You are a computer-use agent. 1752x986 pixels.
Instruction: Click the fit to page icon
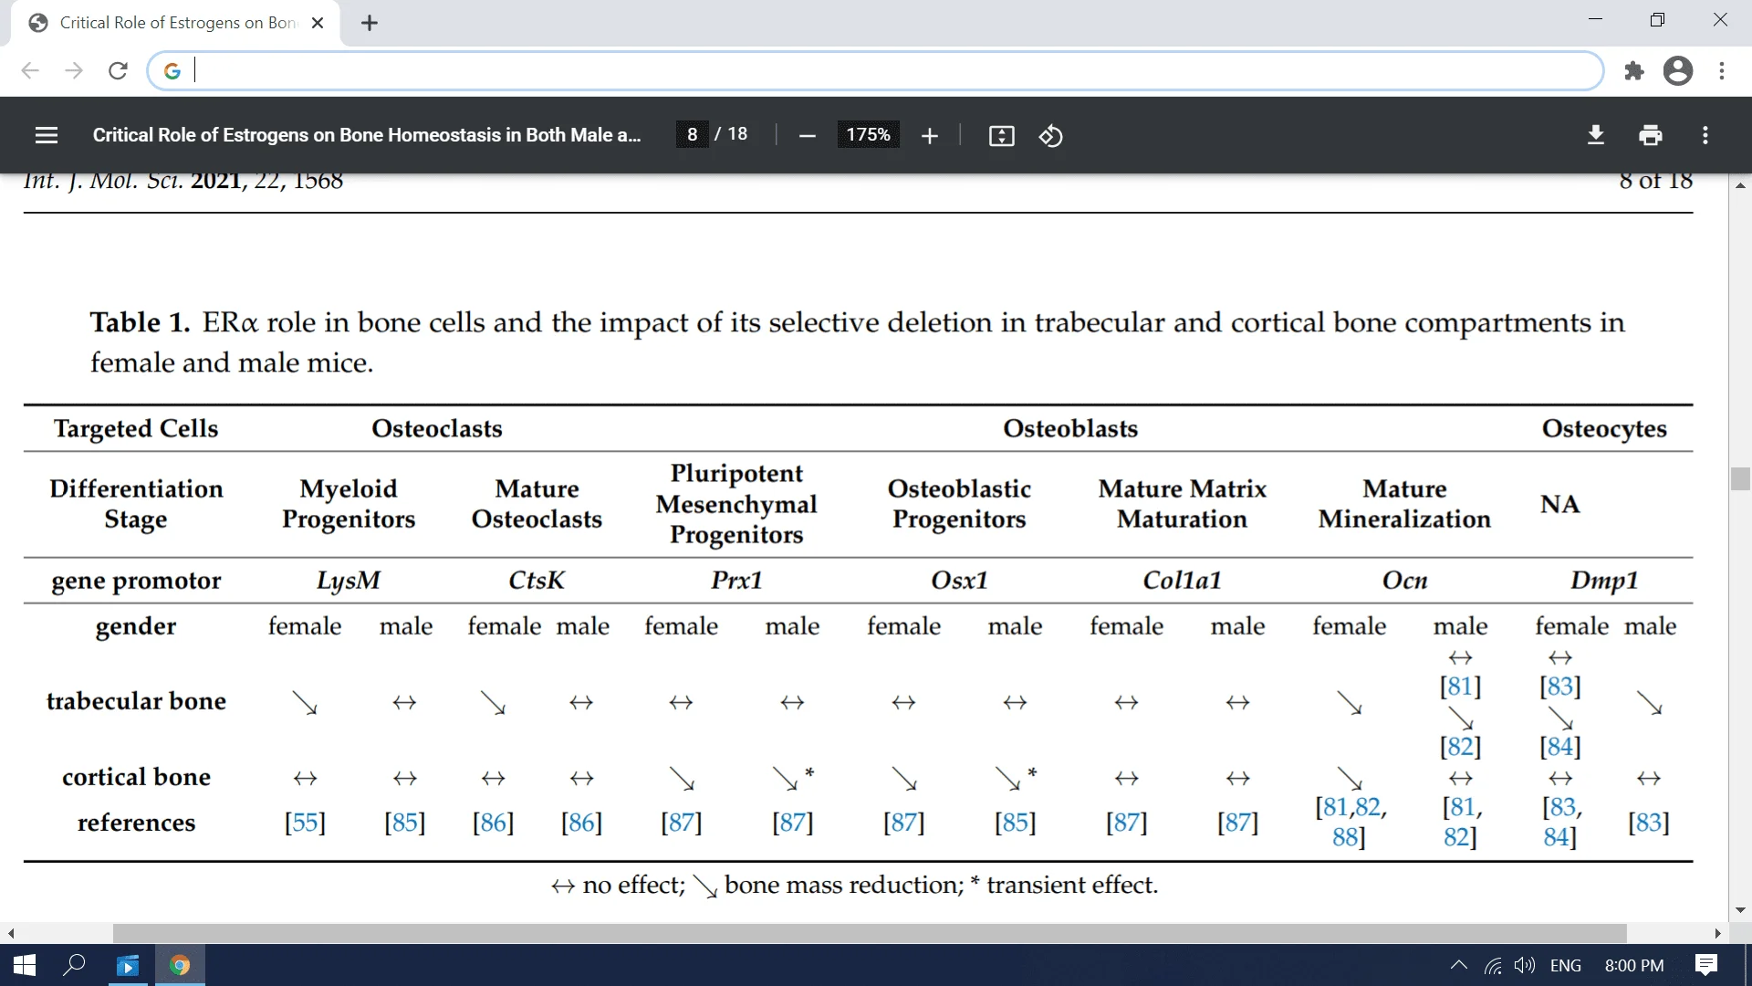[x=1001, y=136]
